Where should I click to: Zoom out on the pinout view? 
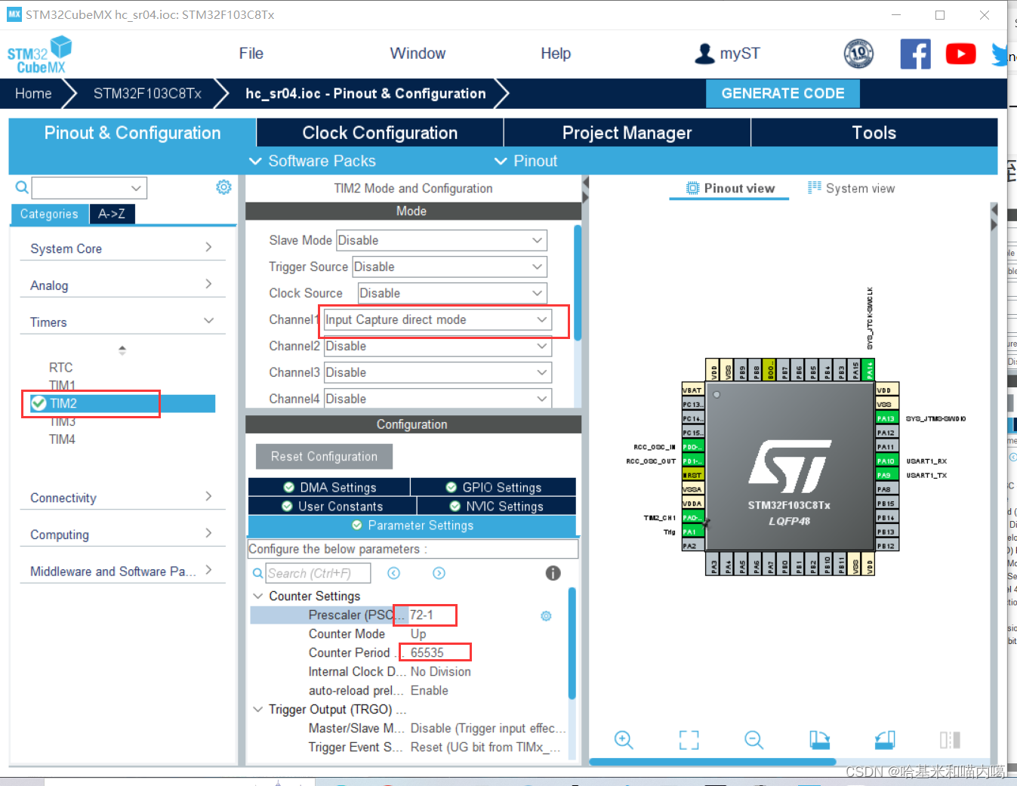754,740
